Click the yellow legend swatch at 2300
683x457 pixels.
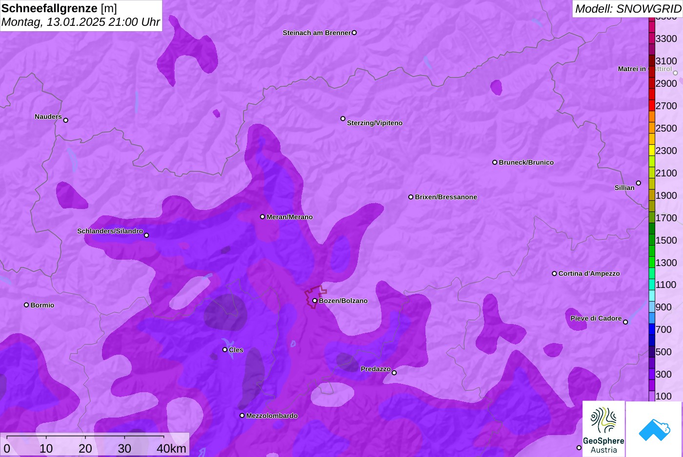pos(652,151)
